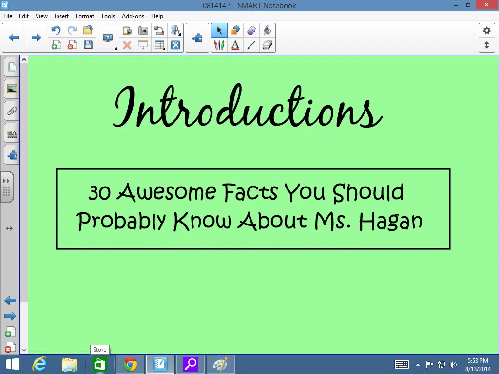499x374 pixels.
Task: Show hidden system tray icons
Action: coord(418,365)
